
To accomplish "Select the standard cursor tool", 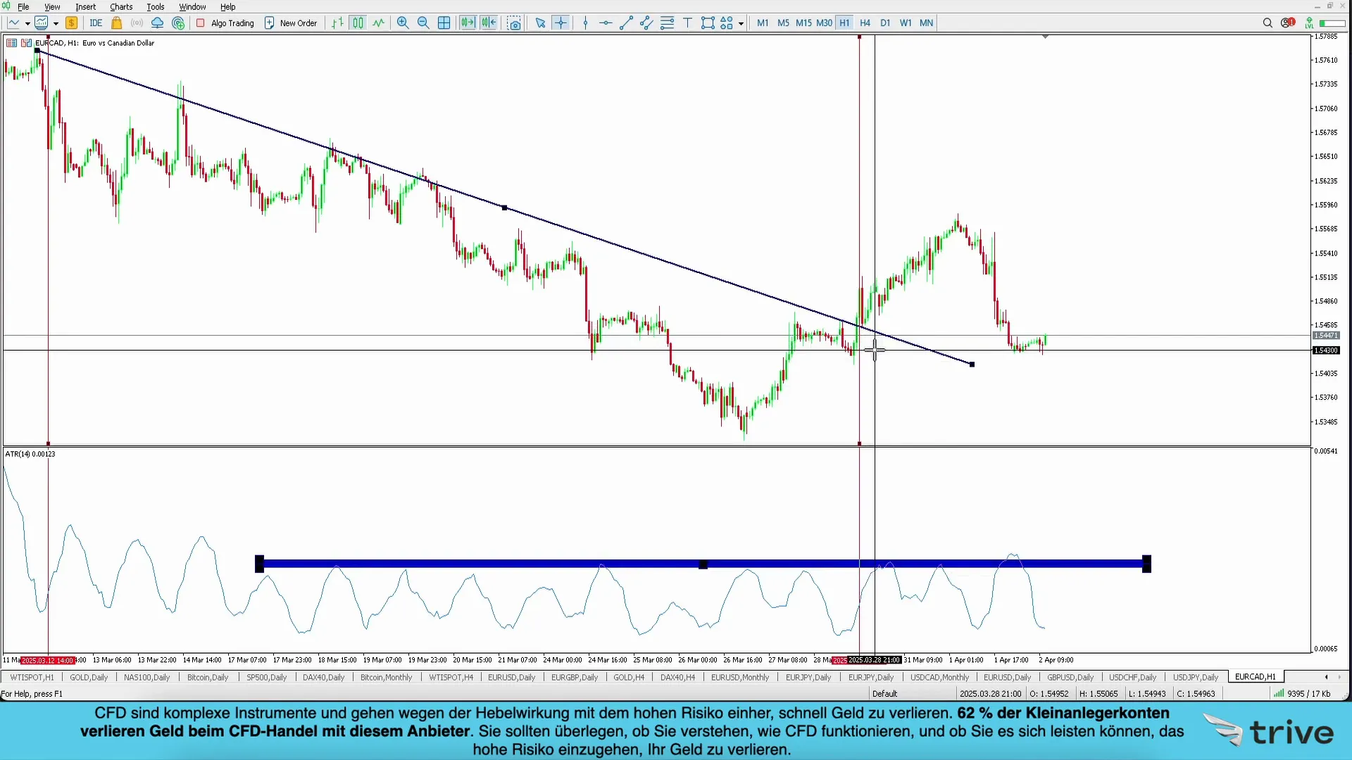I will pyautogui.click(x=540, y=23).
